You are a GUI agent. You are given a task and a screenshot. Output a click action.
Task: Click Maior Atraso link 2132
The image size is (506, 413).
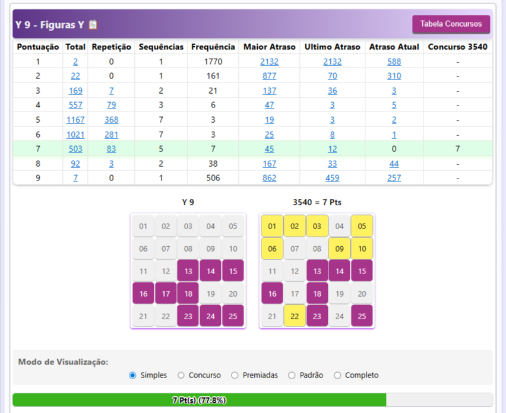click(269, 62)
